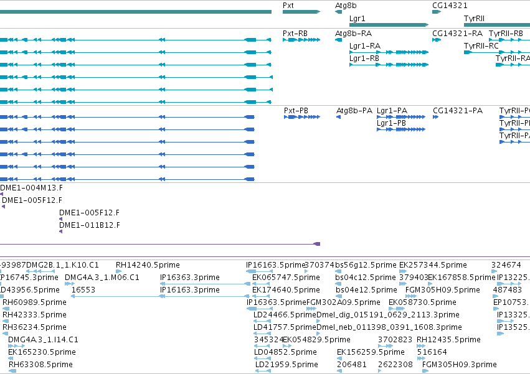Select the EK167858.5prime EST label
The height and width of the screenshot is (374, 530).
(461, 278)
